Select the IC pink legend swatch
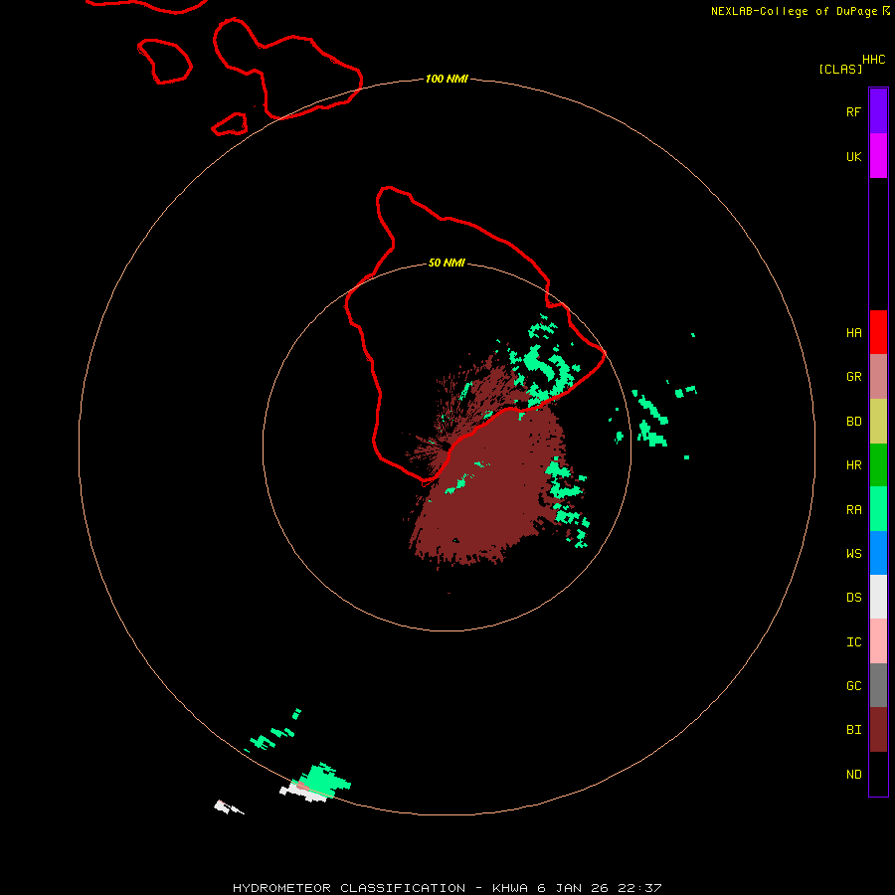Image resolution: width=895 pixels, height=895 pixels. click(x=878, y=641)
